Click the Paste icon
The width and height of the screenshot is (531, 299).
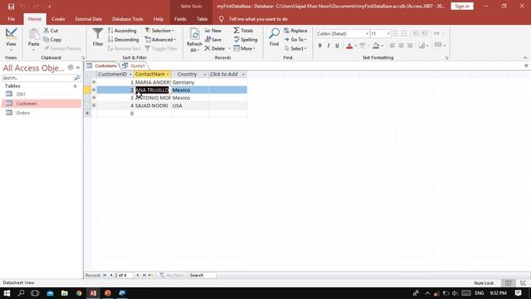pos(33,34)
